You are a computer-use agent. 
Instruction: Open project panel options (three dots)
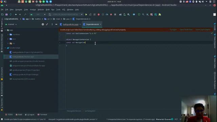52,24
